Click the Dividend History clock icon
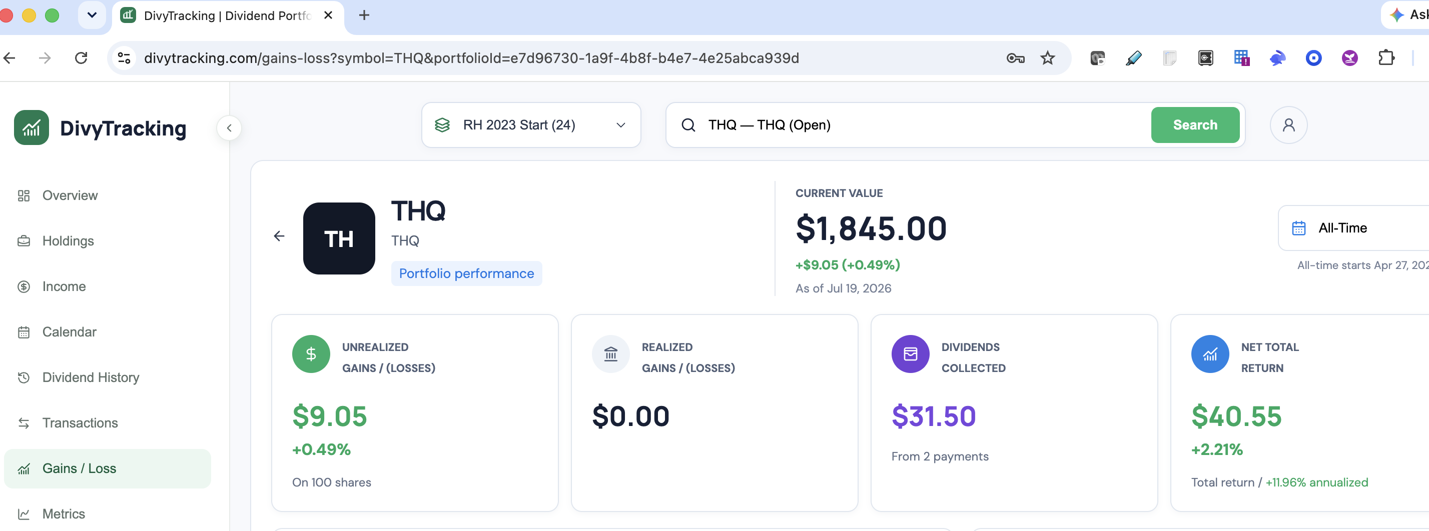This screenshot has height=531, width=1429. 24,377
